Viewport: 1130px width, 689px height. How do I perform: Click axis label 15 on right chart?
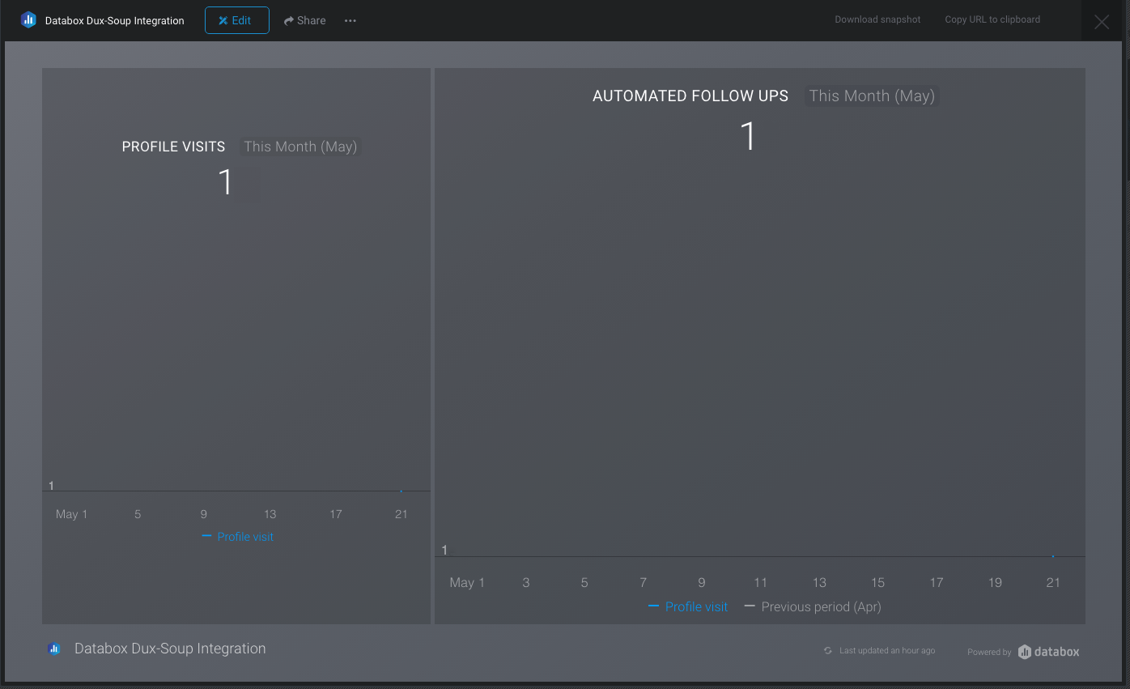(877, 583)
